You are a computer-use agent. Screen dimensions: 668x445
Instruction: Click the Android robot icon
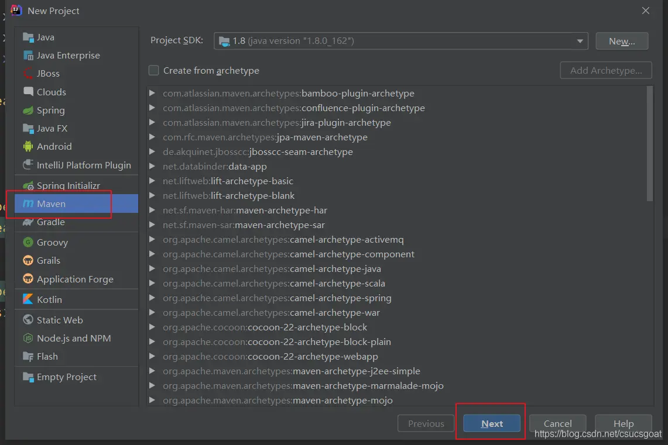coord(28,147)
